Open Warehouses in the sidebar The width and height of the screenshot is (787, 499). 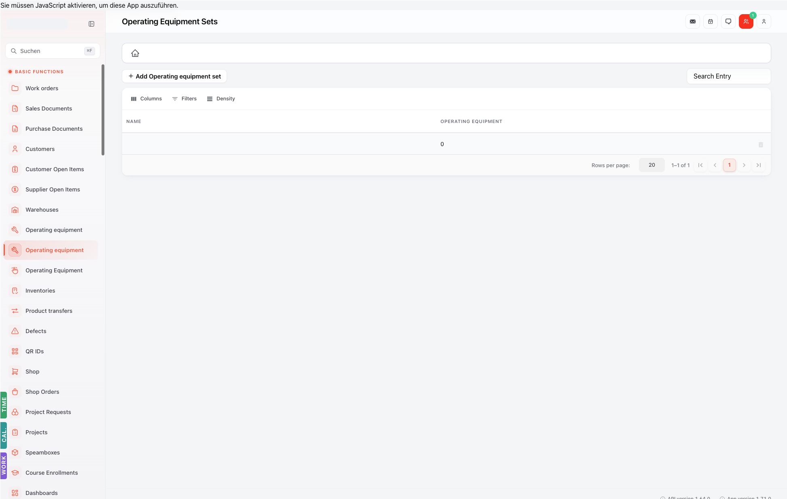click(51, 210)
